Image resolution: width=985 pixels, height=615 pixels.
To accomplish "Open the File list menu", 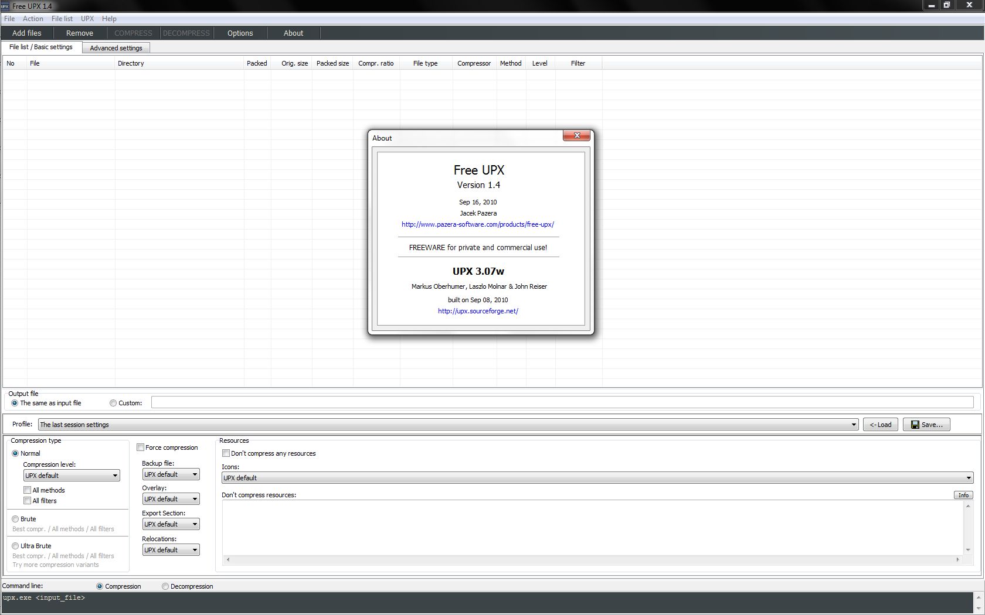I will (62, 18).
